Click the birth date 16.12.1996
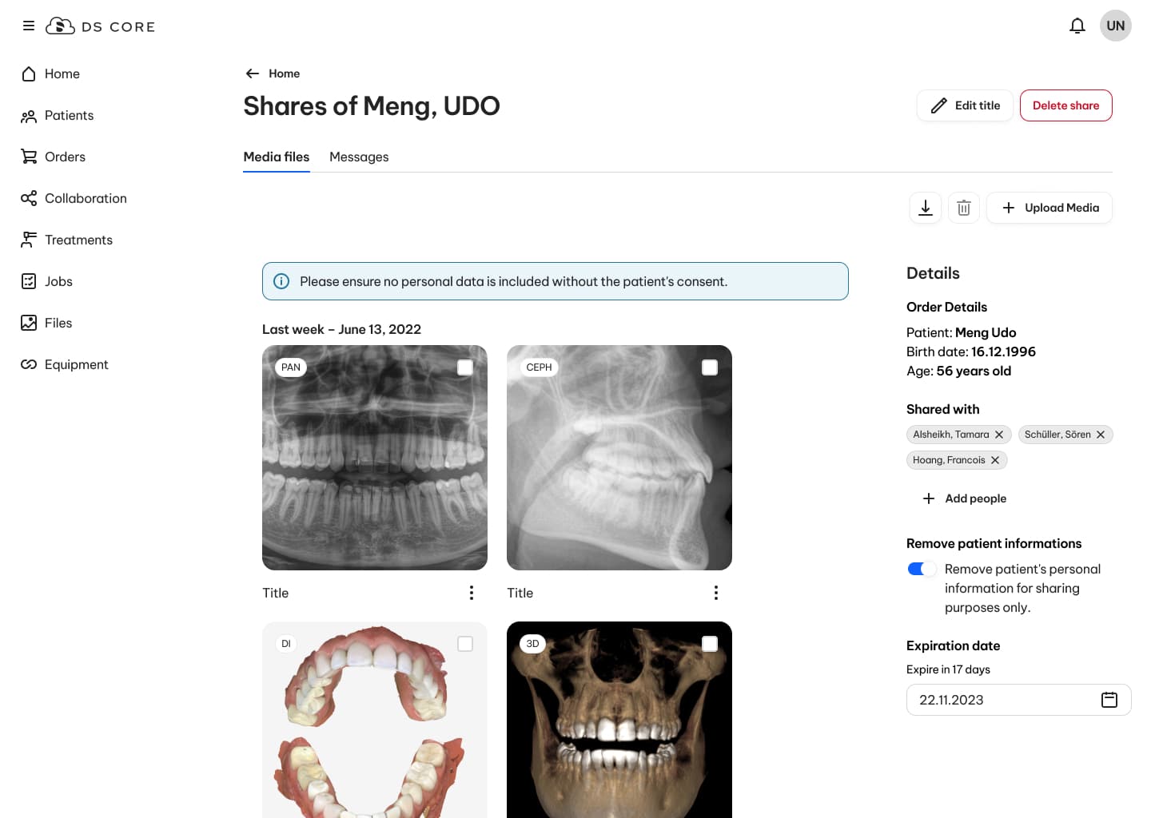1151x818 pixels. tap(1003, 351)
